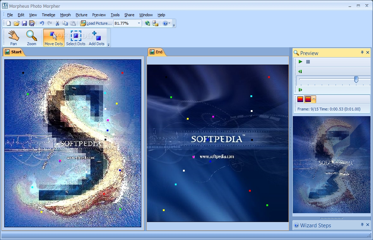Viewport: 373px width, 240px height.
Task: Redo the last undone action
Action: [49, 23]
